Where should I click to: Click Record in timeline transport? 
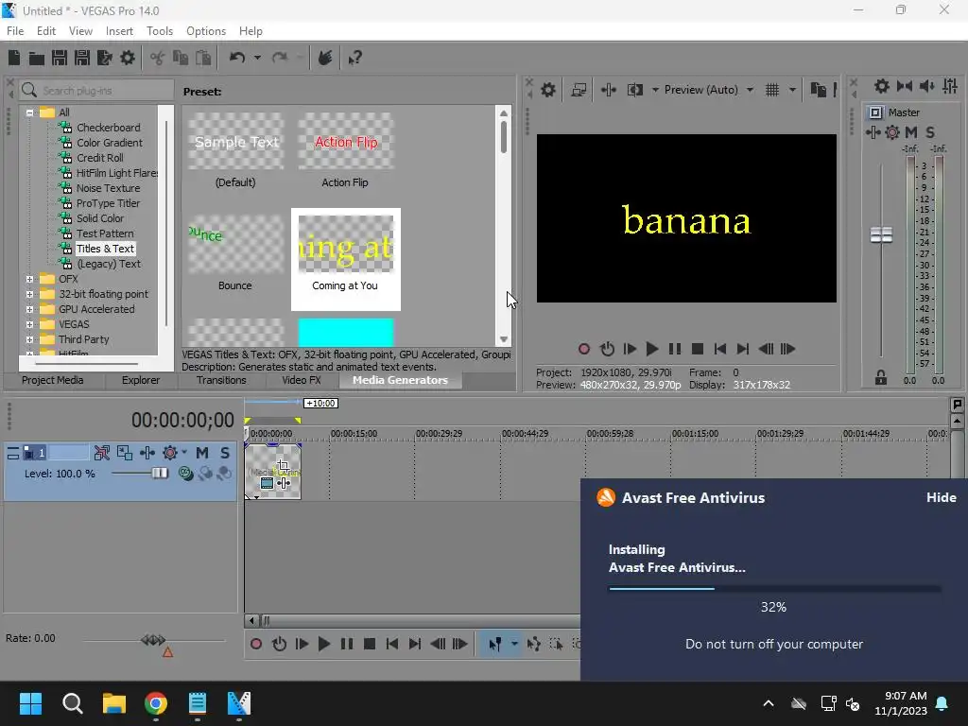pyautogui.click(x=255, y=644)
